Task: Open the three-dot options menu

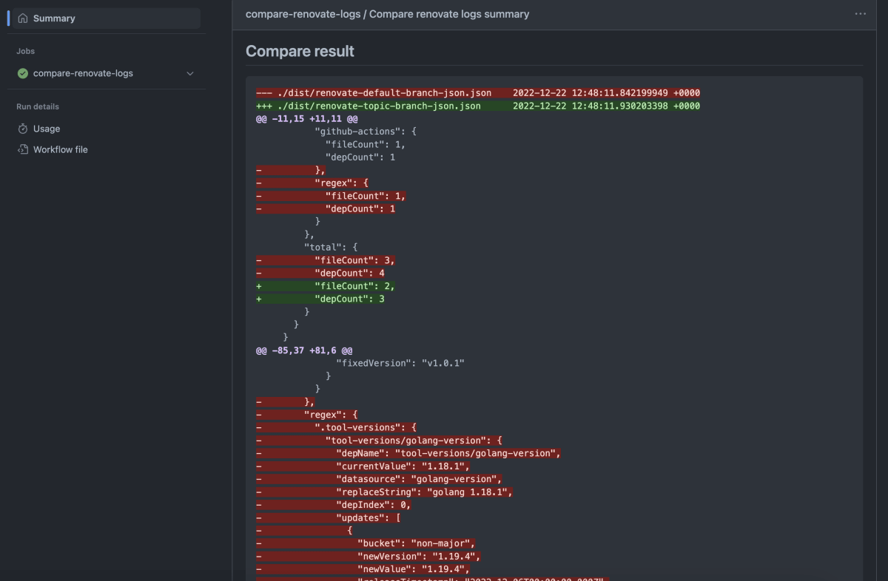Action: point(860,14)
